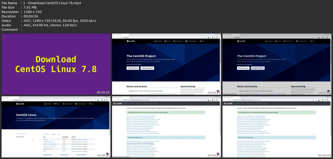This screenshot has width=333, height=159.
Task: Open Download nav item in the 00:00:17 thumbnail
Action: (158, 41)
